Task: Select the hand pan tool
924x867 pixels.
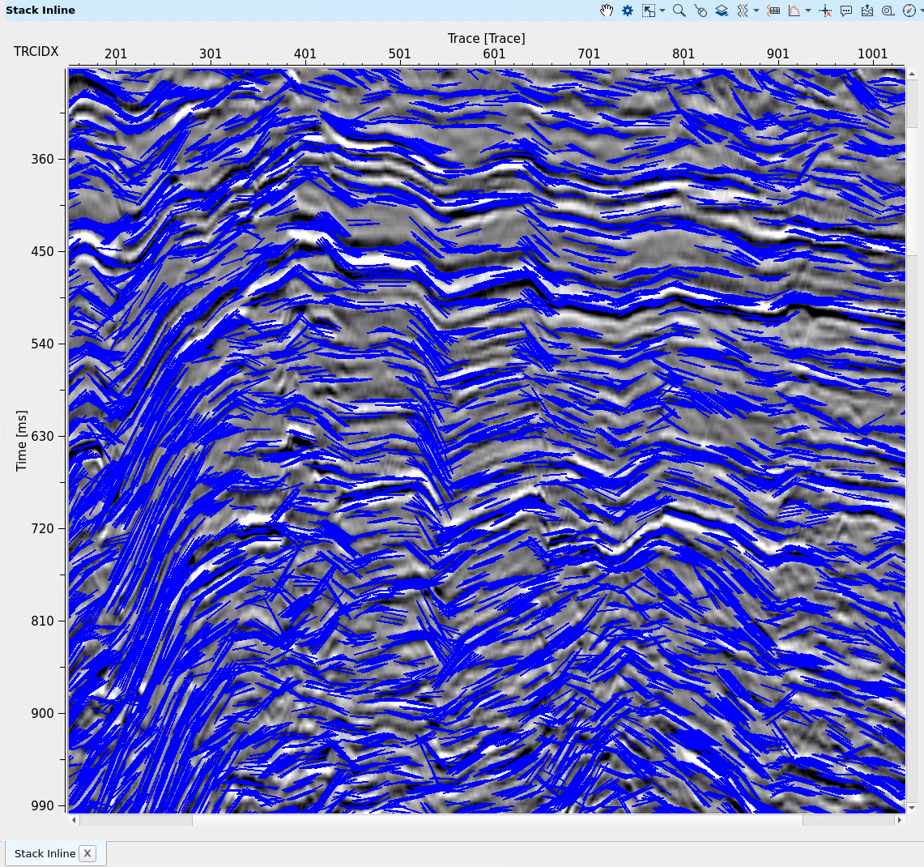Action: [607, 11]
